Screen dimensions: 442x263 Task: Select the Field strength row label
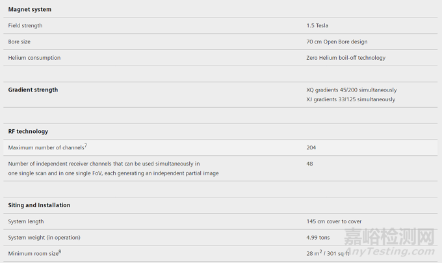coord(25,25)
